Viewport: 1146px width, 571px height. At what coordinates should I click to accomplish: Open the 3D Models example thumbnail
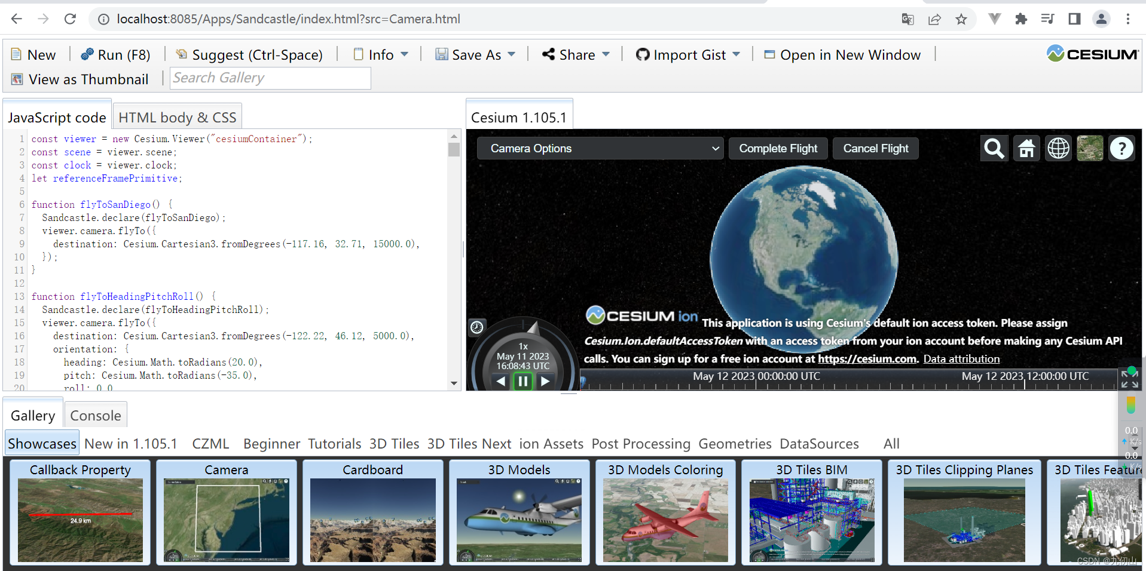pyautogui.click(x=519, y=512)
